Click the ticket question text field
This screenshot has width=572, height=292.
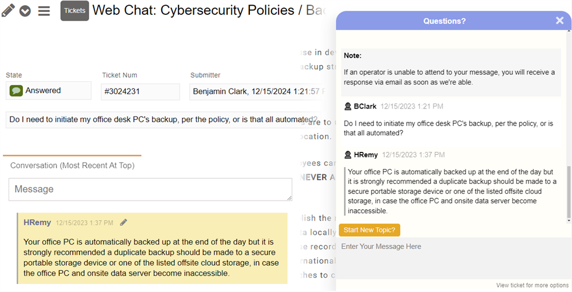[160, 119]
